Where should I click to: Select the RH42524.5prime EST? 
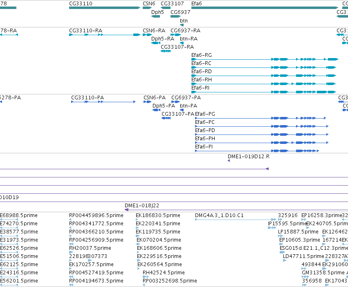(x=146, y=277)
